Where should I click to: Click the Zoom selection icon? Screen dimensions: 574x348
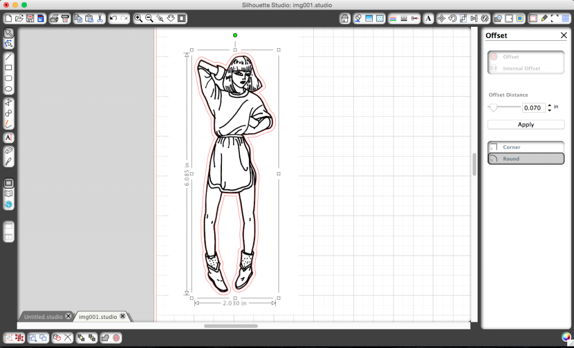[x=160, y=18]
